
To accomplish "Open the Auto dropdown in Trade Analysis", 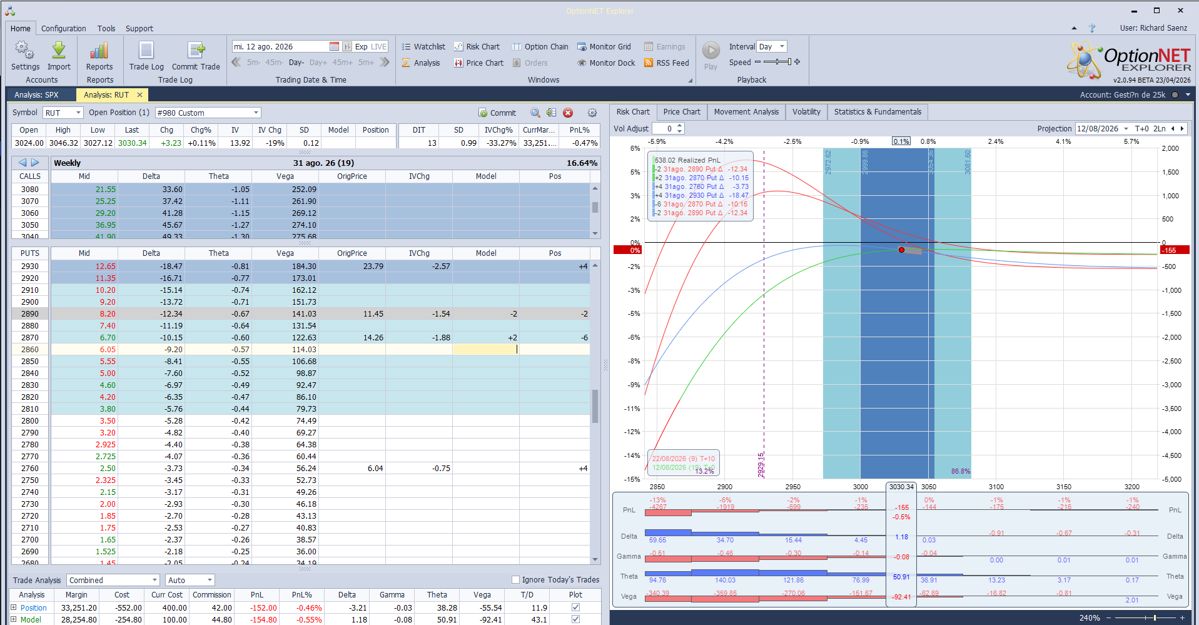I will 190,580.
